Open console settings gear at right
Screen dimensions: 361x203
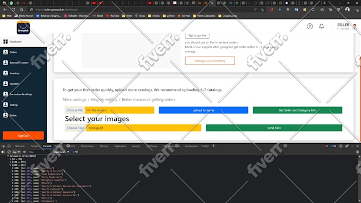357,152
